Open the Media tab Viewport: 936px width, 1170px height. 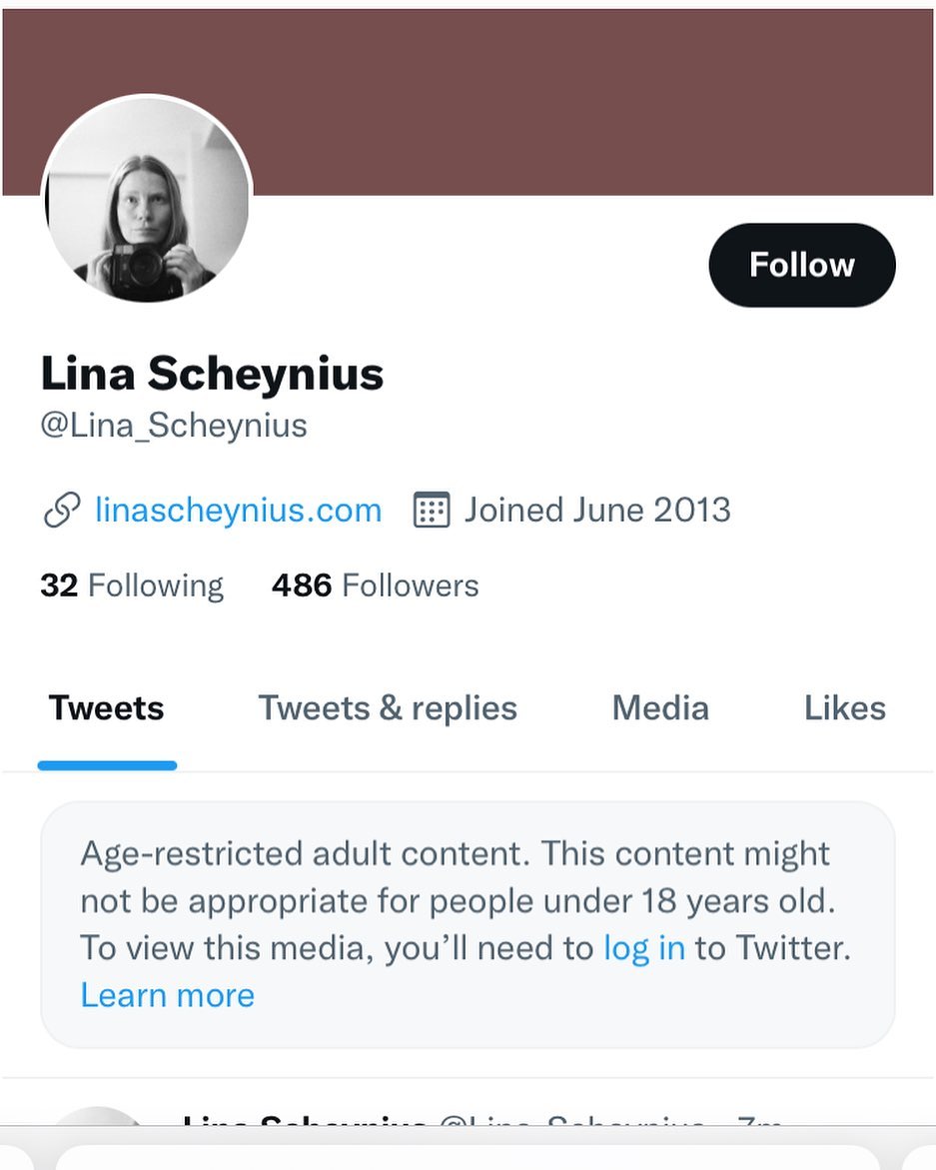tap(660, 708)
